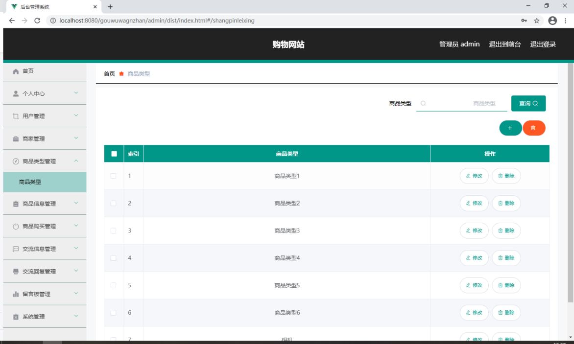Viewport: 574px width, 344px height.
Task: Click the password key icon in address bar
Action: click(x=524, y=21)
